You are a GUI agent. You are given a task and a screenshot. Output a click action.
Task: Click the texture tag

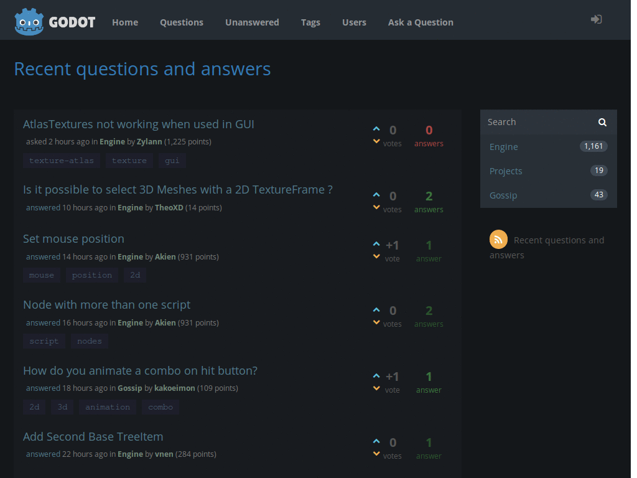[x=129, y=161]
